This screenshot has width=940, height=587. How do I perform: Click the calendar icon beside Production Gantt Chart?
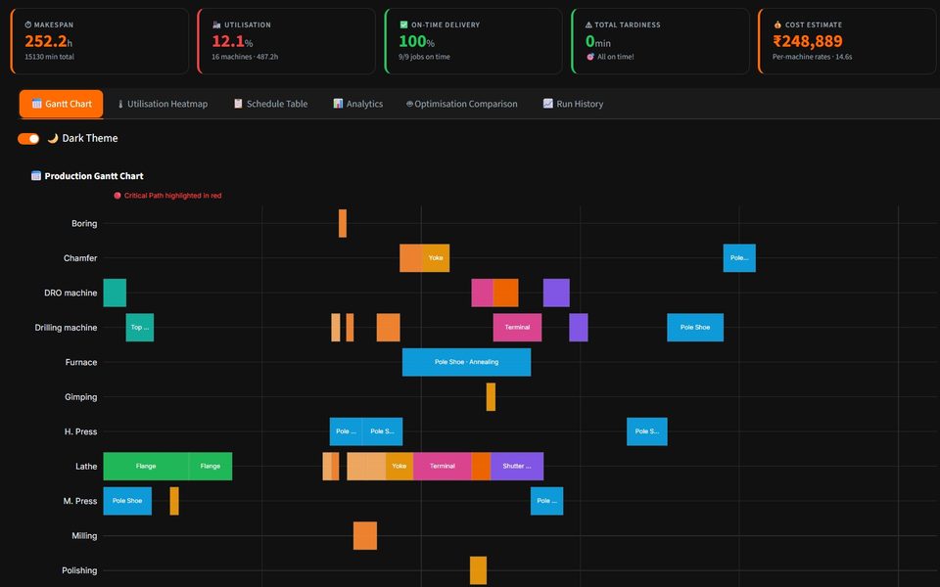click(36, 175)
